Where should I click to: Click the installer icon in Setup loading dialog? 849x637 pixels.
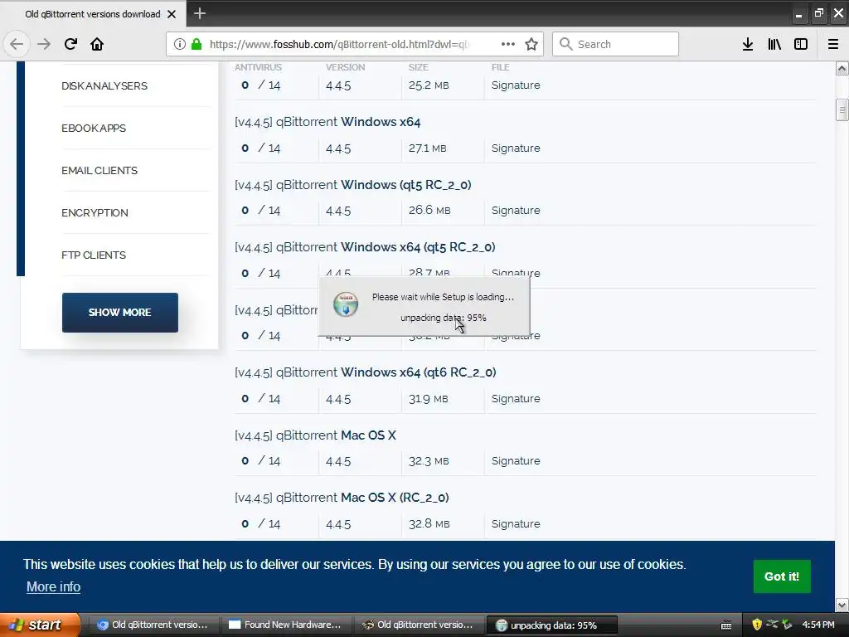[346, 304]
